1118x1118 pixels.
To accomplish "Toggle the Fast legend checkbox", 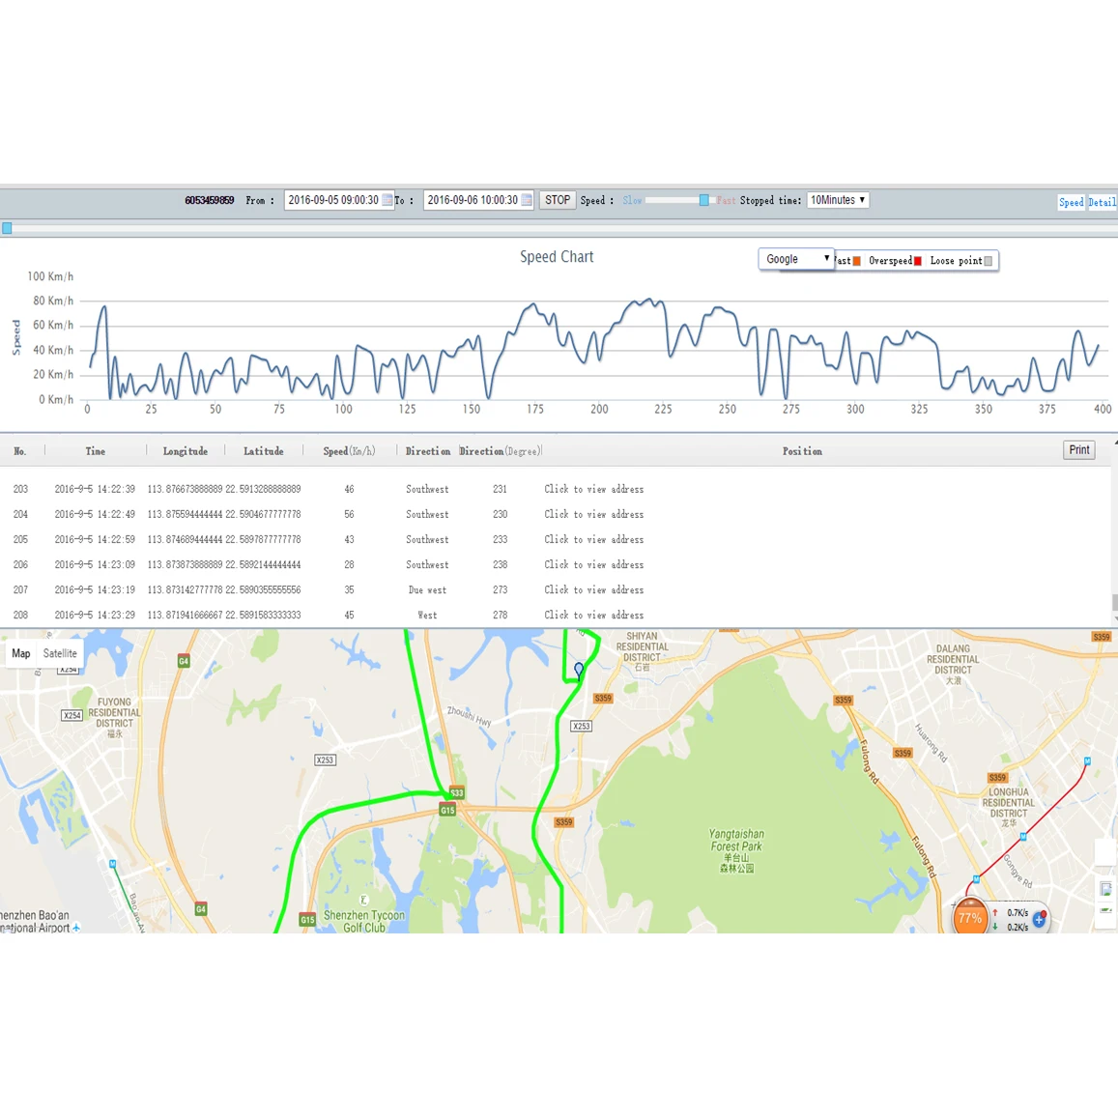I will pyautogui.click(x=854, y=260).
